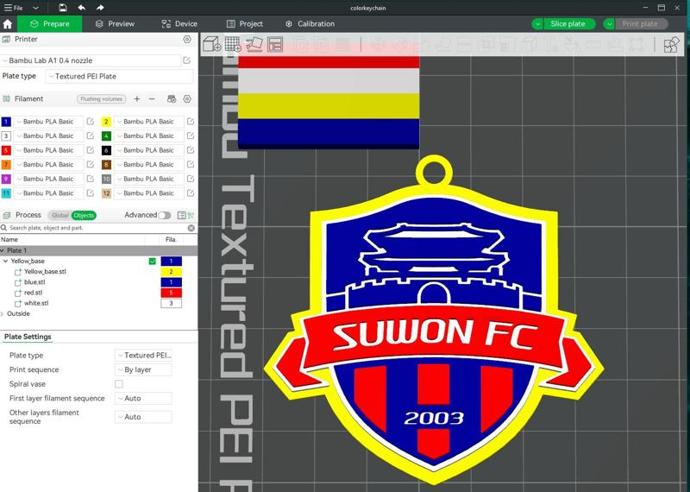Click the compare presets icon
This screenshot has width=690, height=492.
click(x=191, y=216)
